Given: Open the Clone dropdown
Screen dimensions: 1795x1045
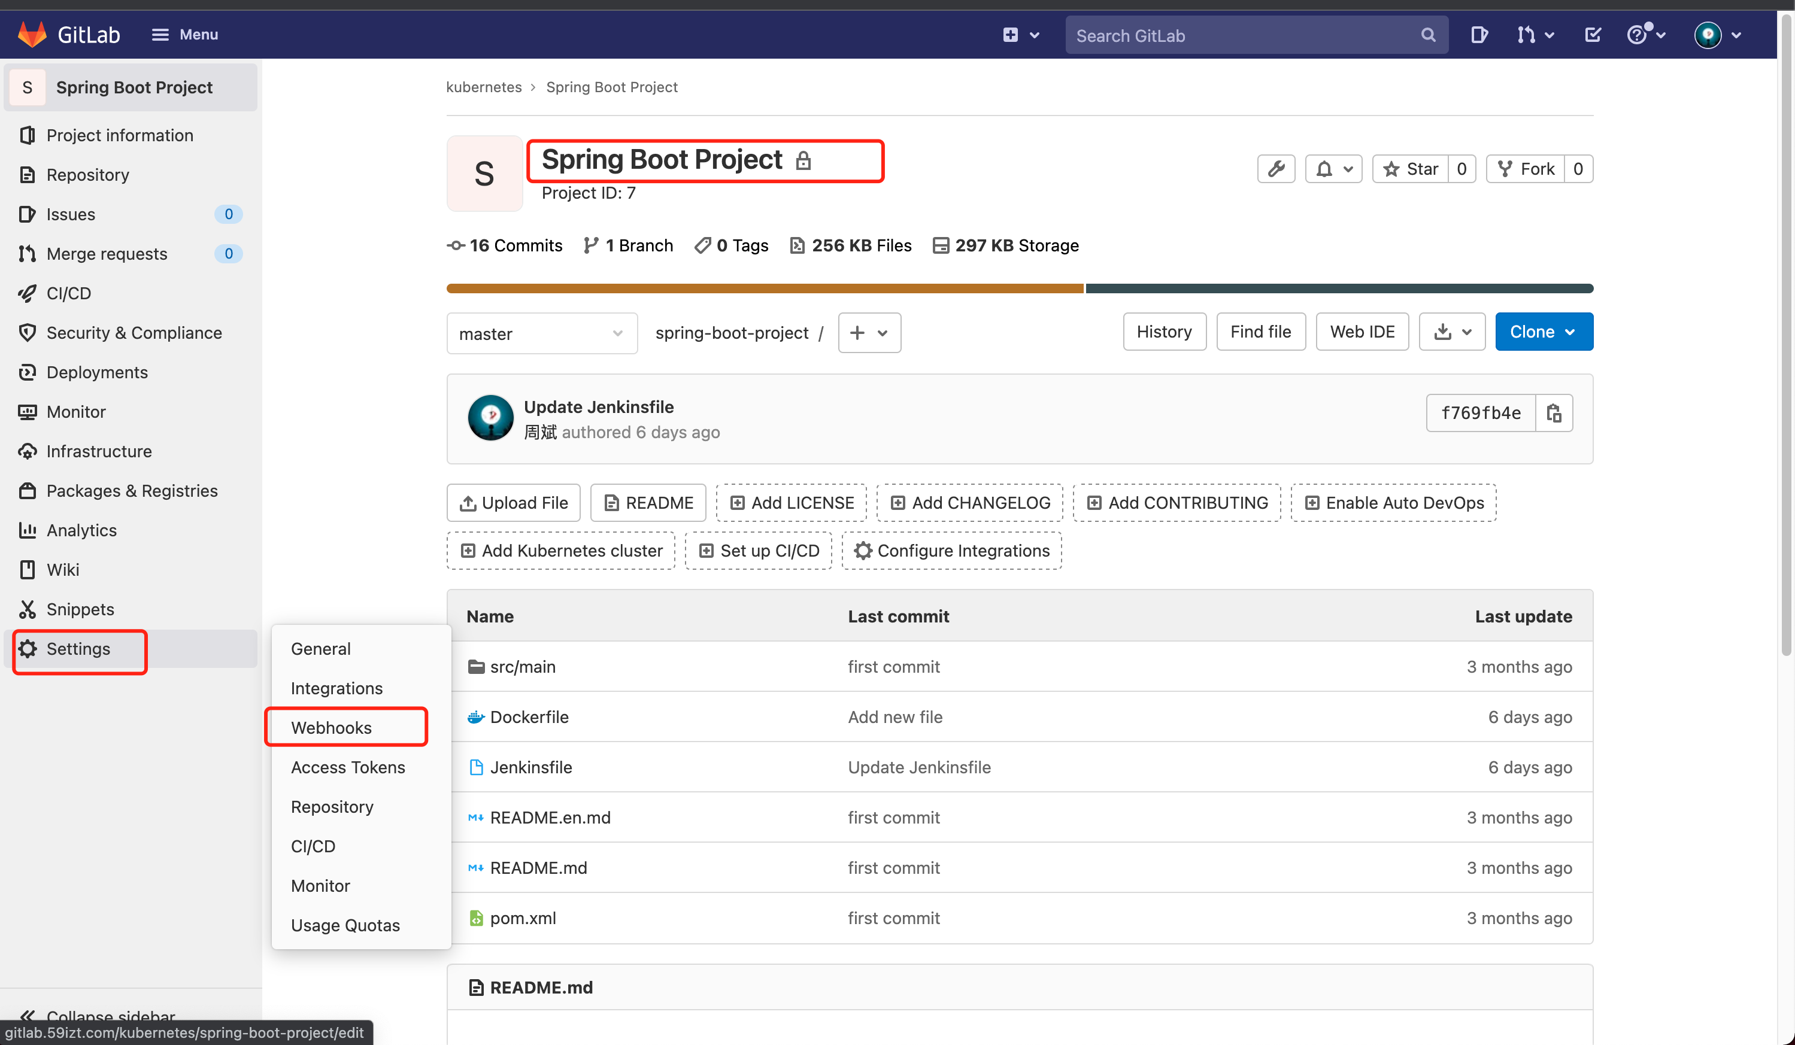Looking at the screenshot, I should pyautogui.click(x=1544, y=332).
